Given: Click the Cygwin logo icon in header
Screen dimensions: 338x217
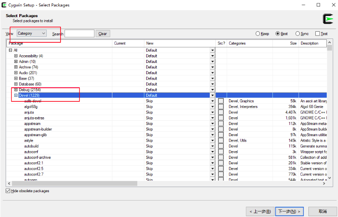Looking at the screenshot, I should (328, 19).
